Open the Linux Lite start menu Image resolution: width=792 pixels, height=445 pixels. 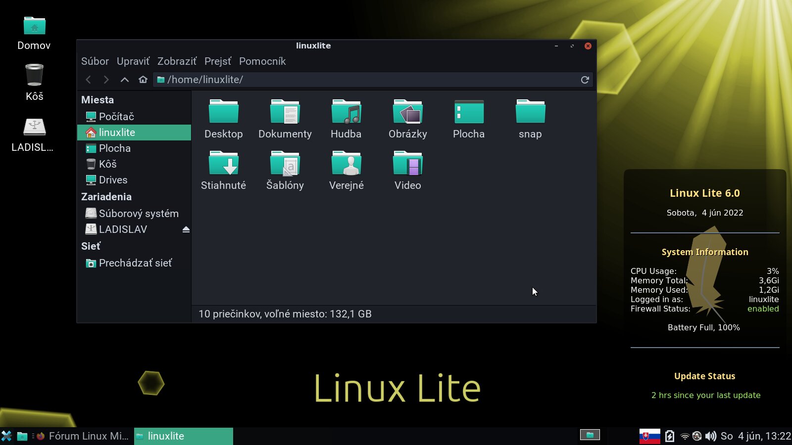point(6,436)
